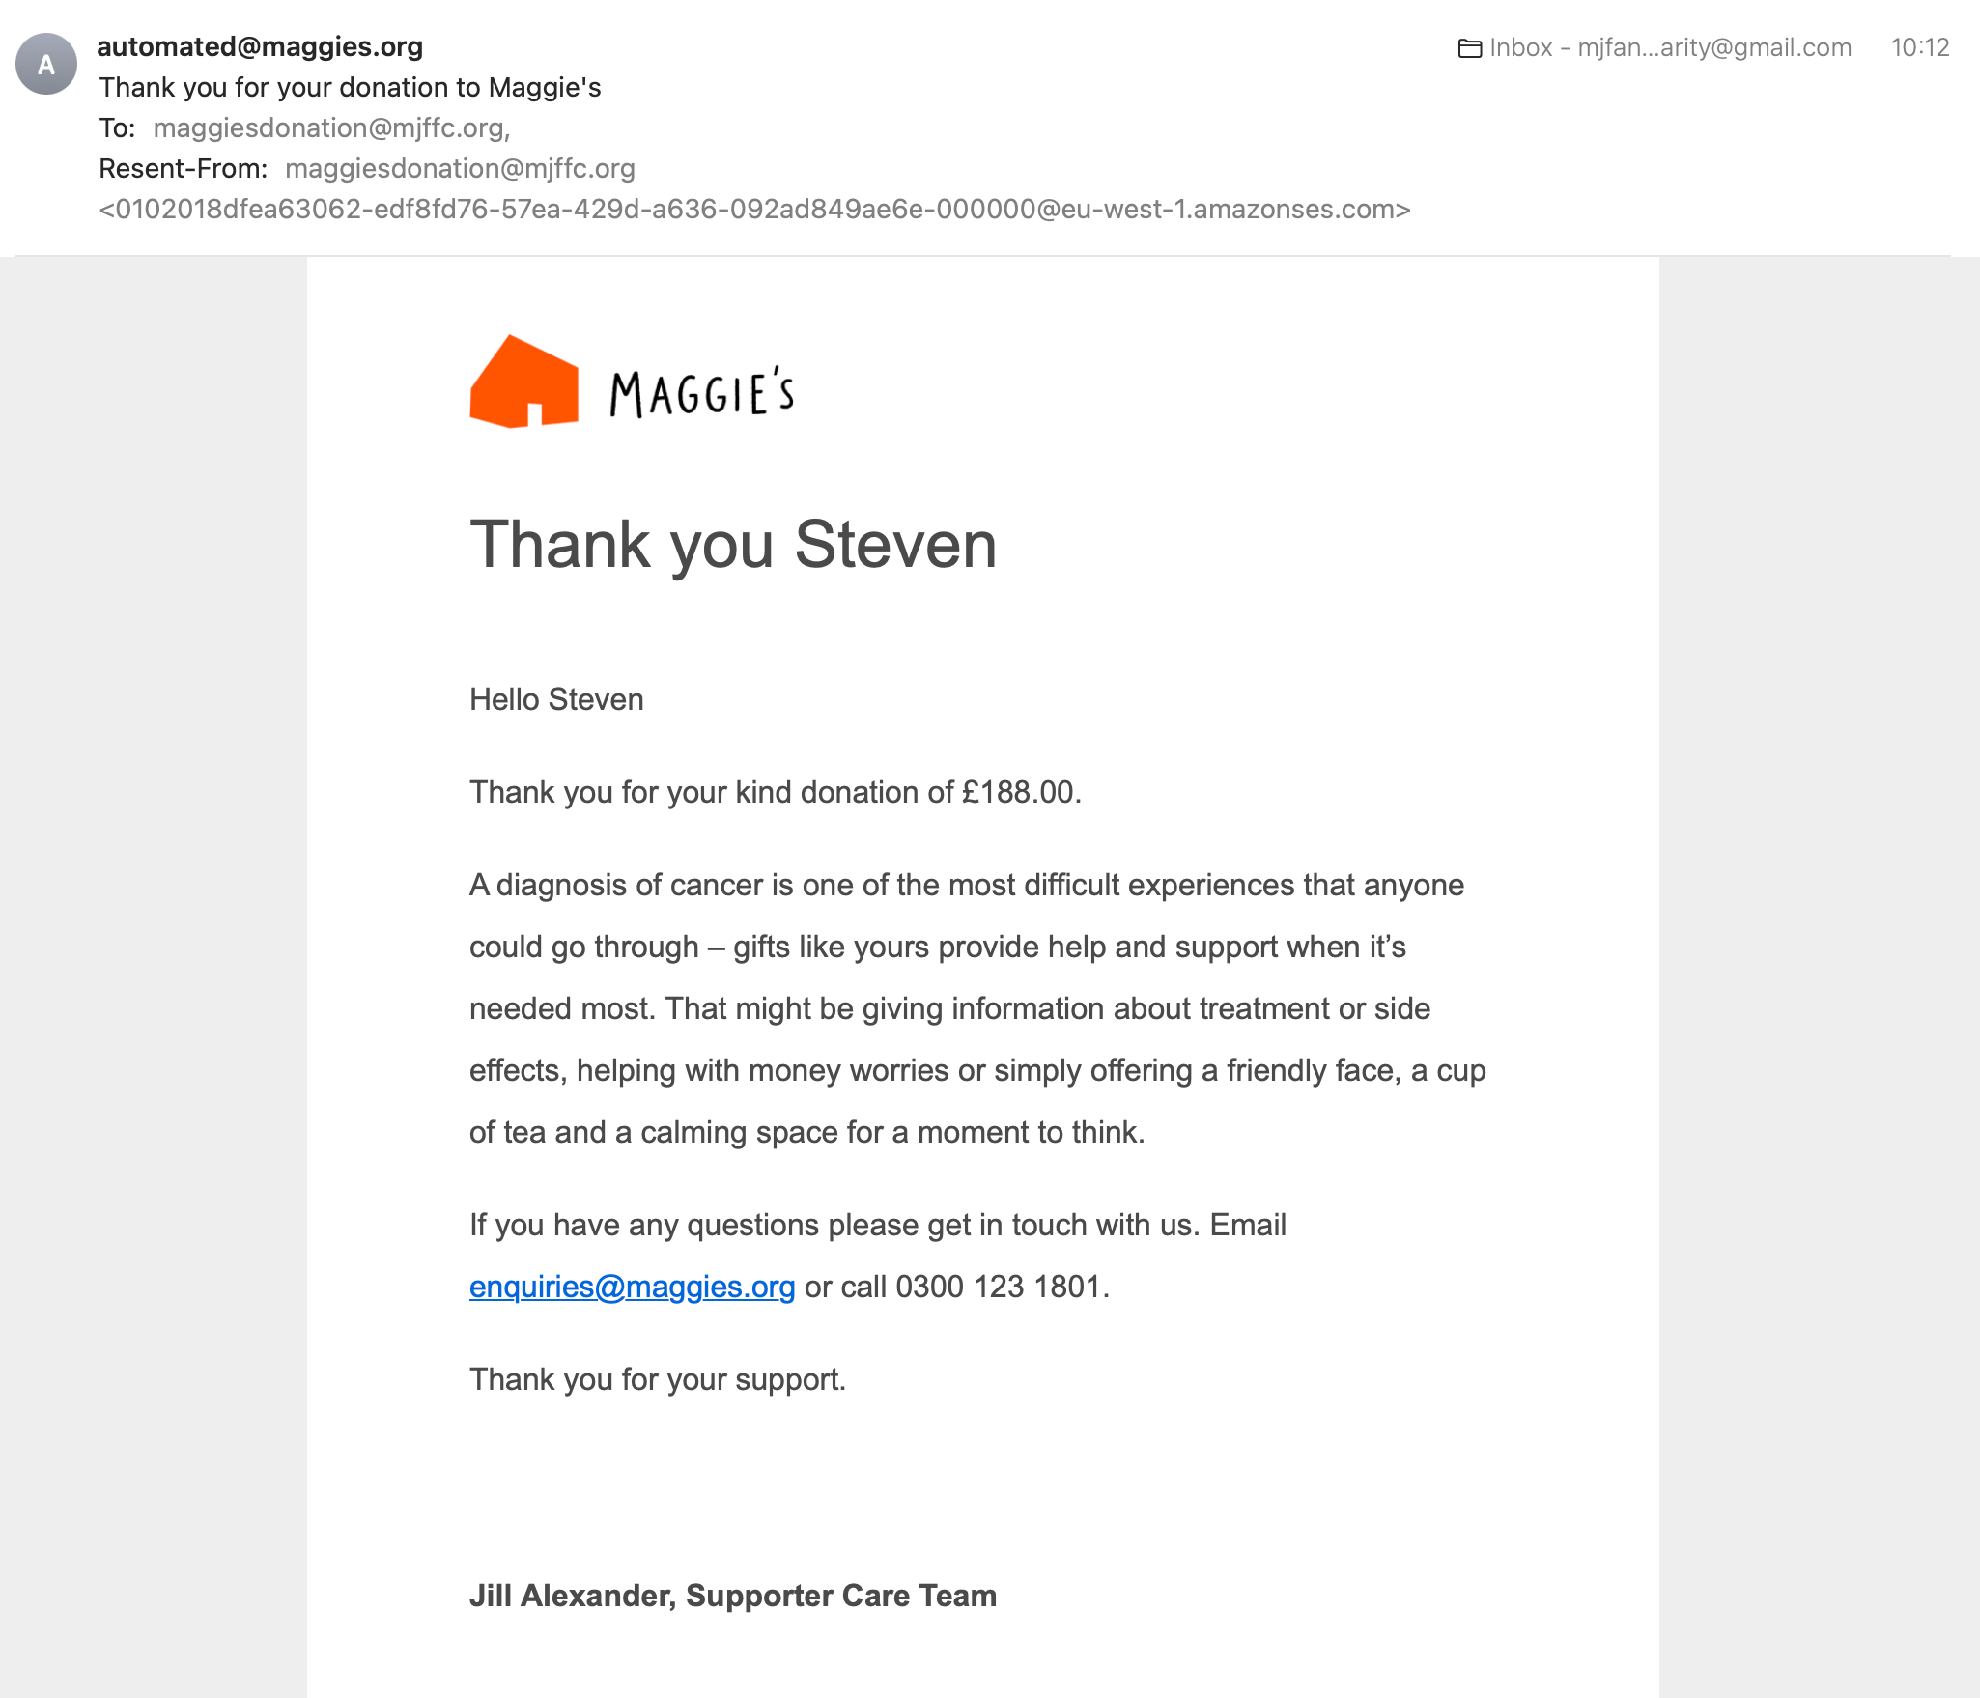Click the "To:" header label
The height and width of the screenshot is (1698, 1980).
click(x=117, y=127)
